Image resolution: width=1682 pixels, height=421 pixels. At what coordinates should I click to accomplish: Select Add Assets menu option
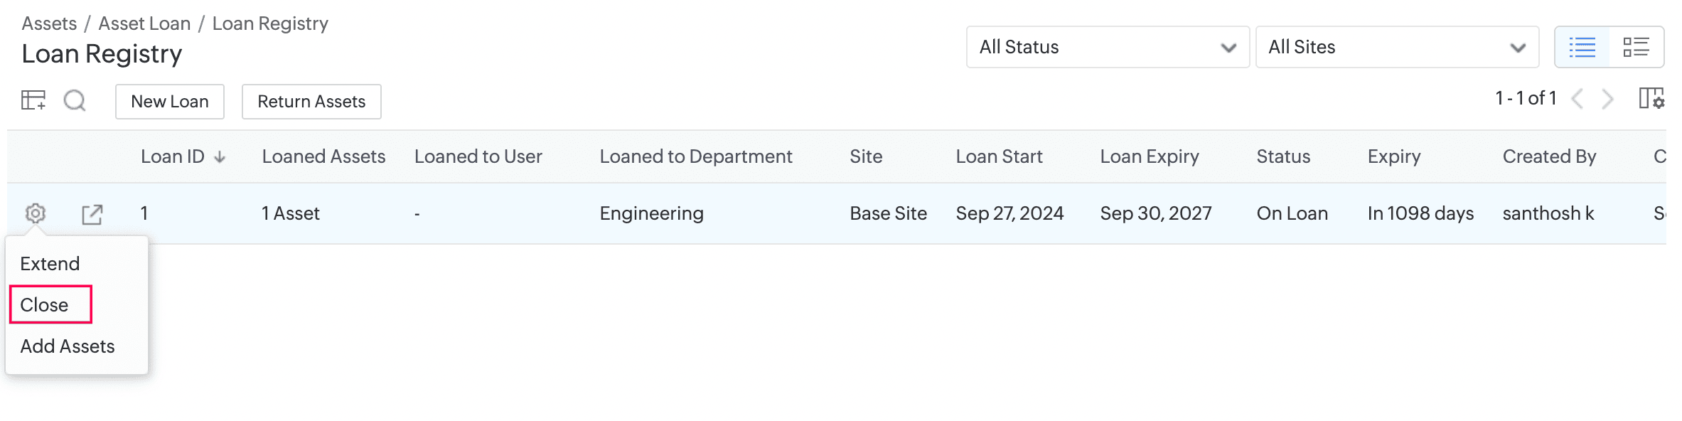pos(68,346)
